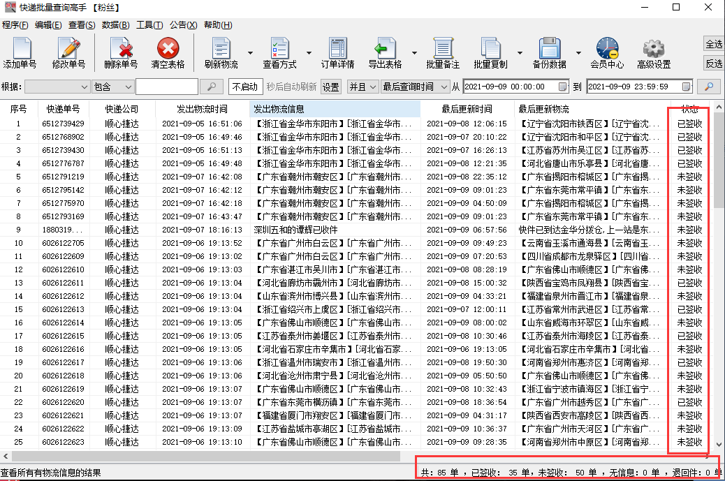This screenshot has width=725, height=481.
Task: Click the 清空表格 clear table icon
Action: pos(167,52)
